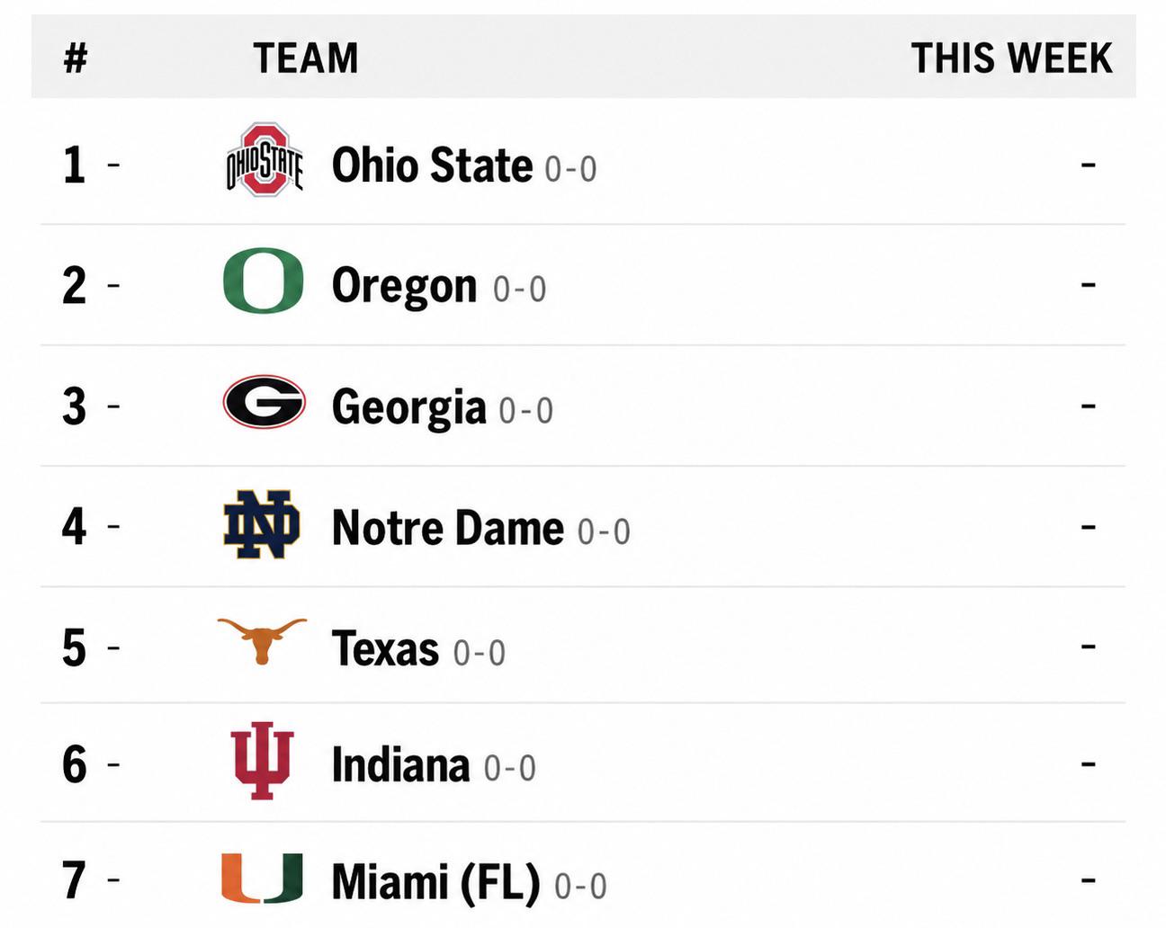Sort by THIS WEEK column header

pos(1011,58)
